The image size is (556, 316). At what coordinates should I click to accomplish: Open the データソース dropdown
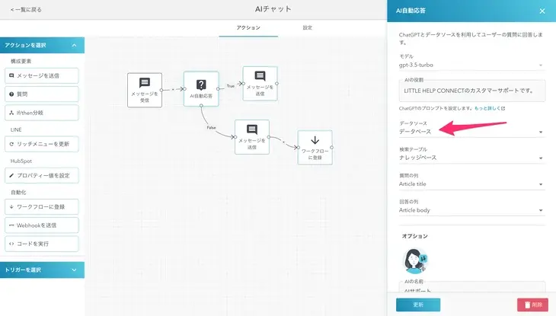pyautogui.click(x=471, y=132)
